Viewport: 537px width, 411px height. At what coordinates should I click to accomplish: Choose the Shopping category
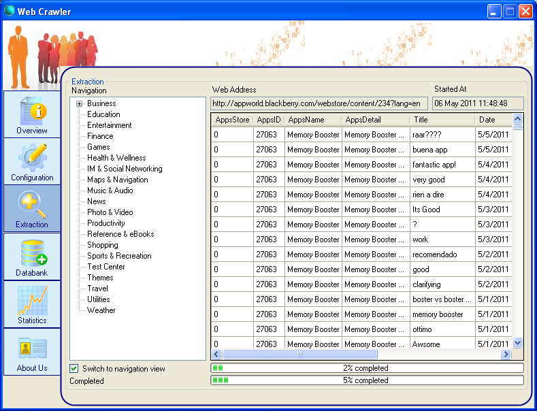(x=102, y=245)
